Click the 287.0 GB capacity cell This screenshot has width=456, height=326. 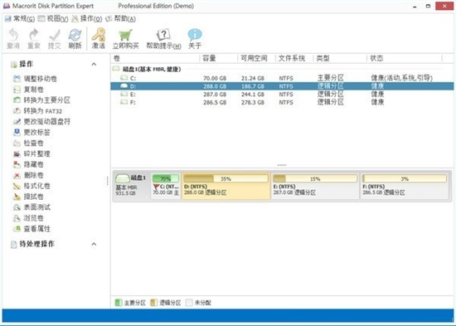(215, 95)
